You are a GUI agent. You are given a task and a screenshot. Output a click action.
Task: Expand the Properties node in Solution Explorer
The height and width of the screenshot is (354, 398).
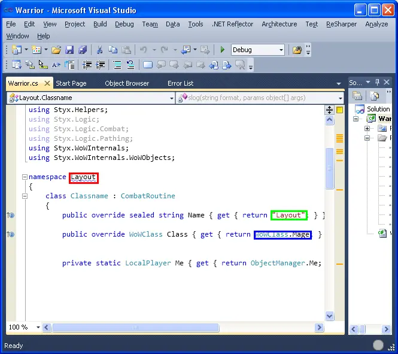tap(367, 129)
